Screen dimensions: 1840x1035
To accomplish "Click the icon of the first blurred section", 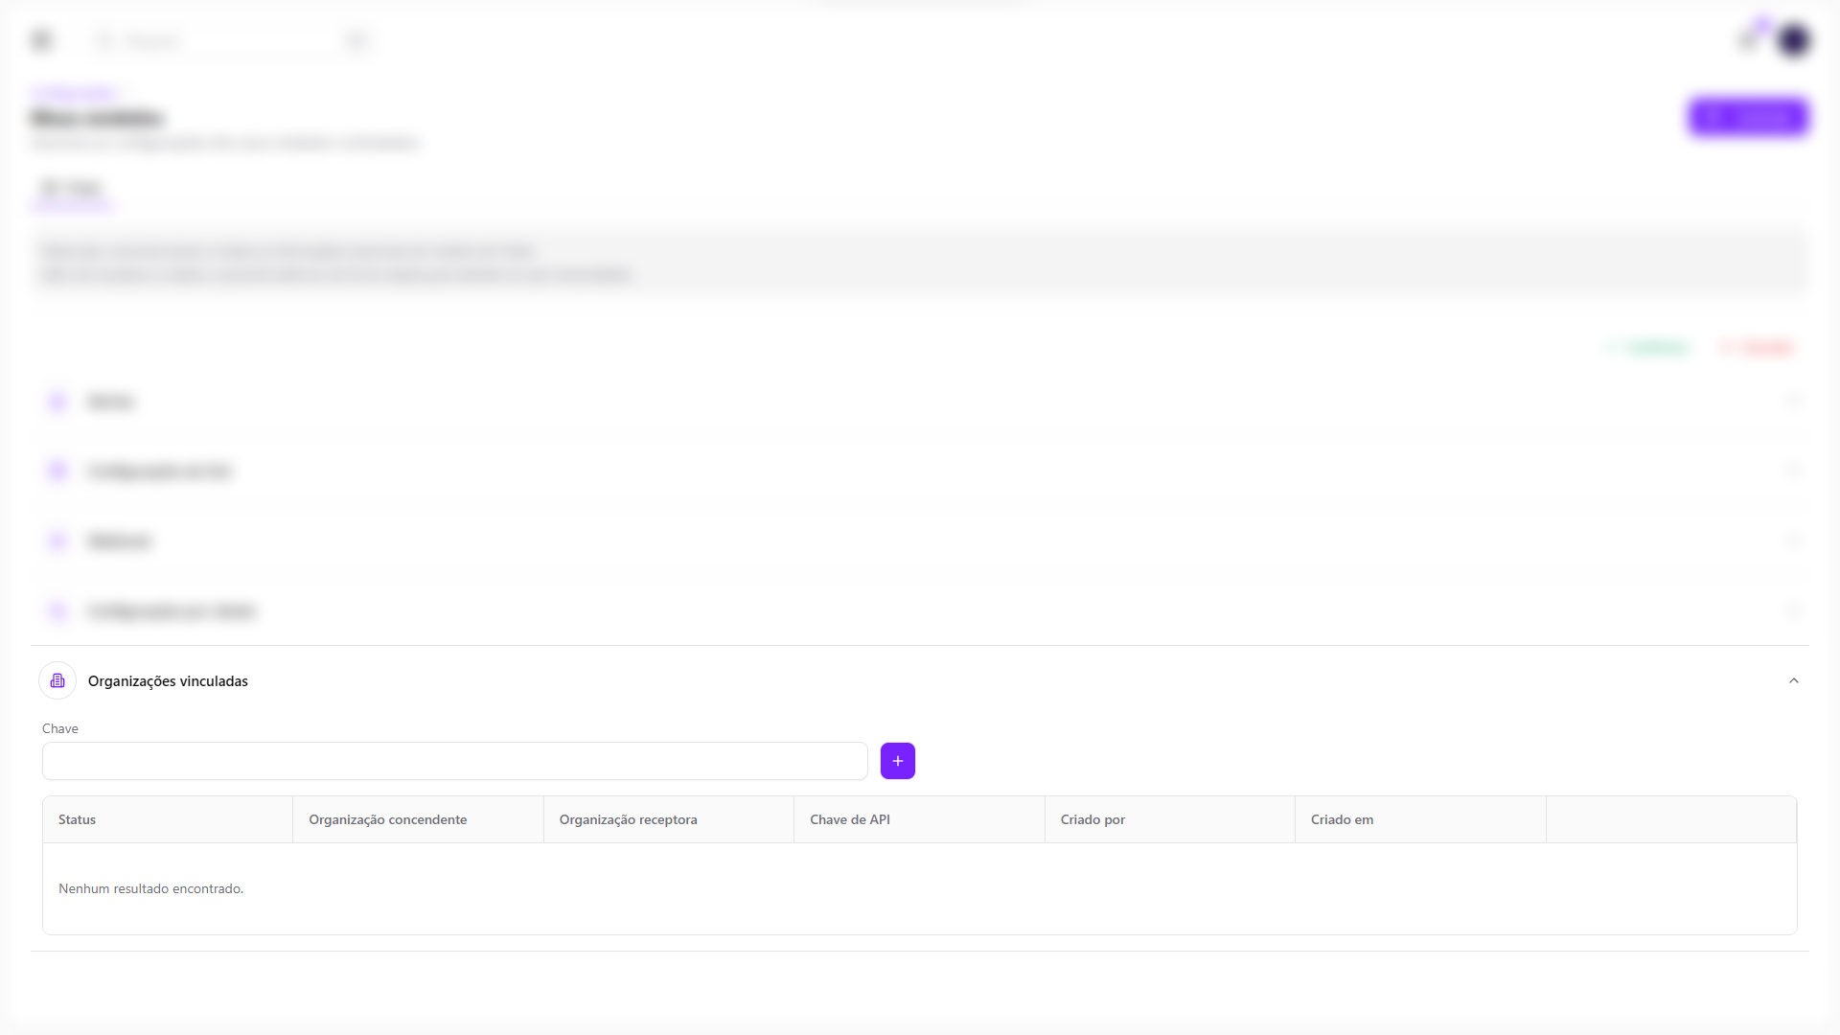I will [57, 402].
